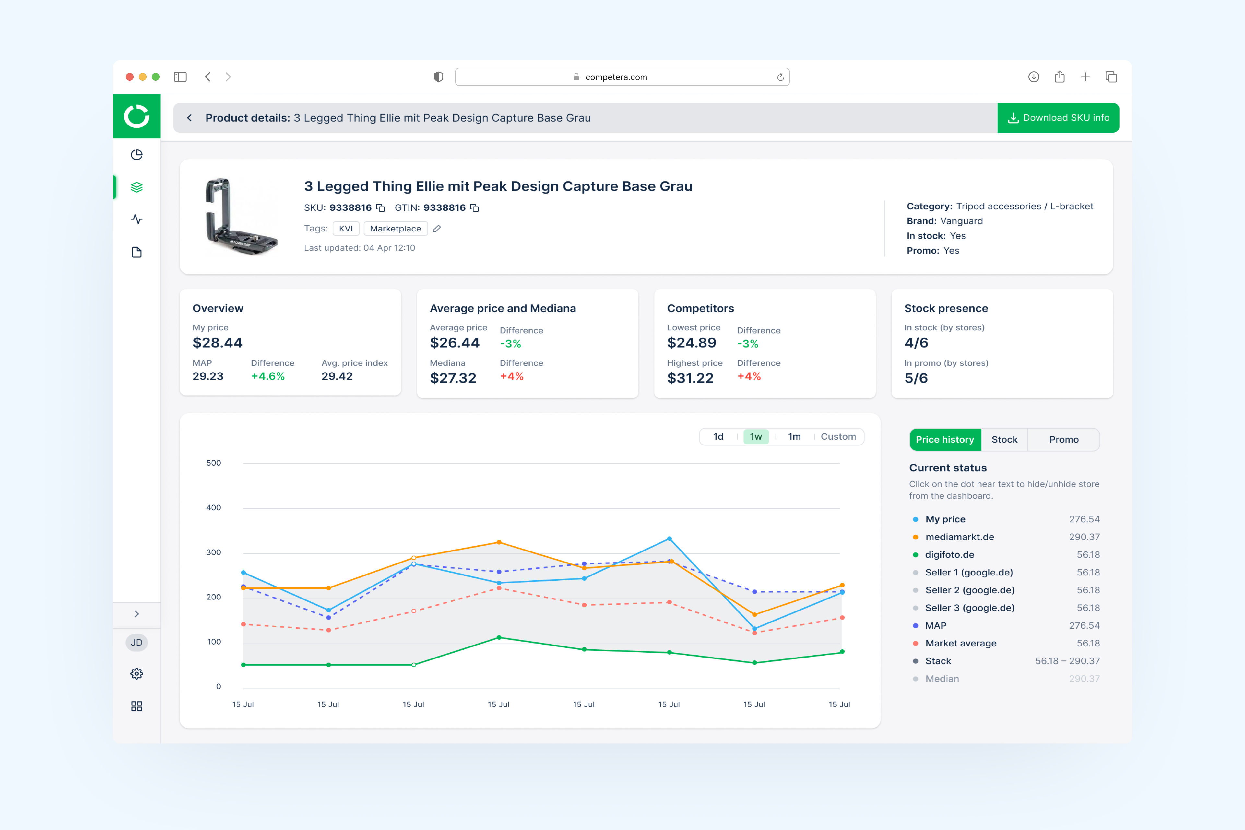The image size is (1245, 830).
Task: Click browser forward arrow
Action: pyautogui.click(x=228, y=77)
